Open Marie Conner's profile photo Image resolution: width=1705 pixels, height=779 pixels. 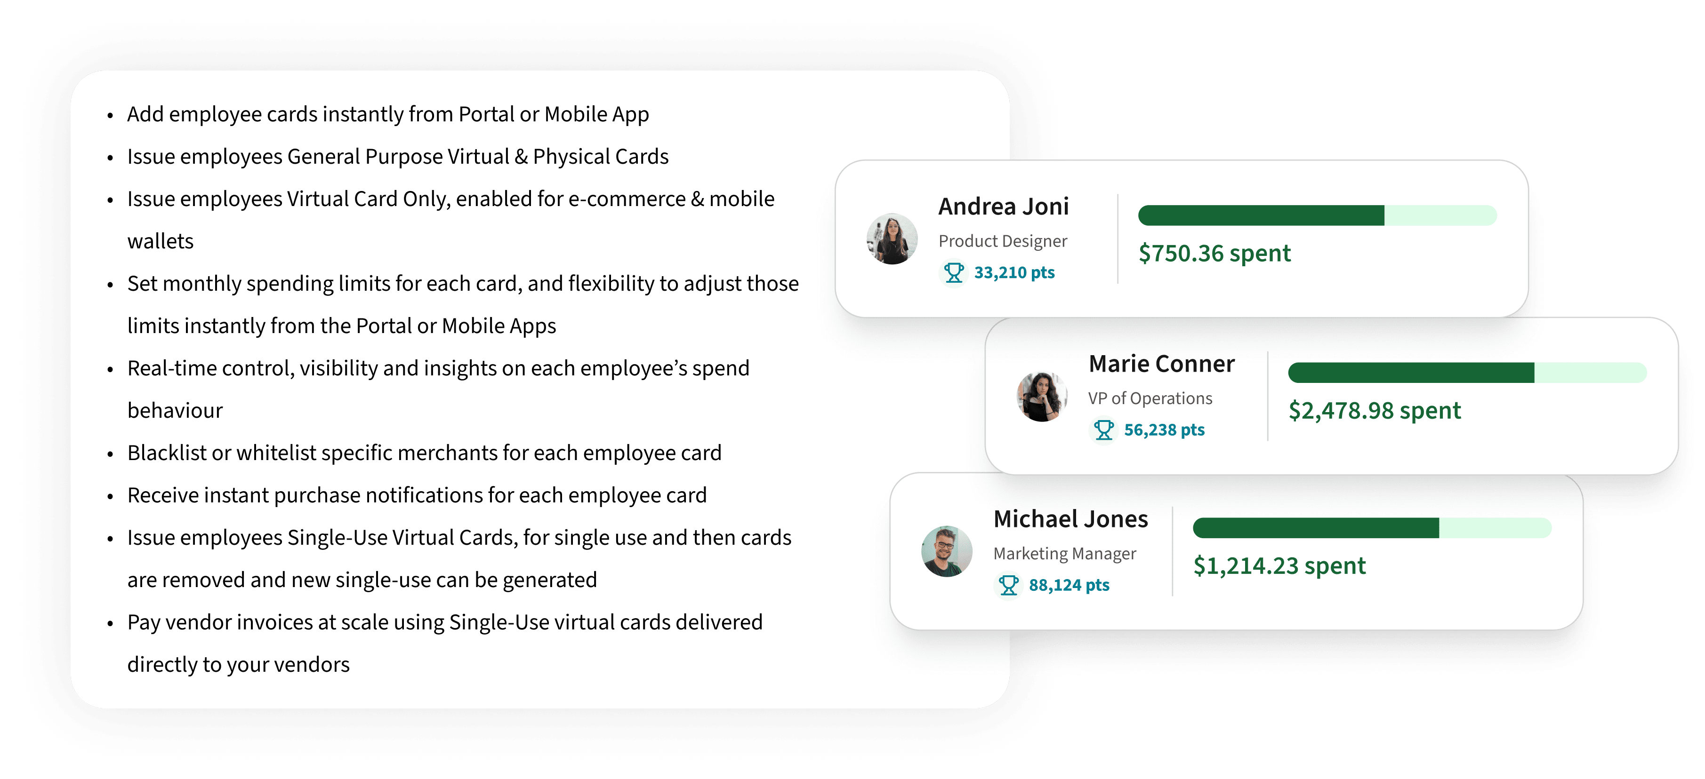tap(1042, 396)
